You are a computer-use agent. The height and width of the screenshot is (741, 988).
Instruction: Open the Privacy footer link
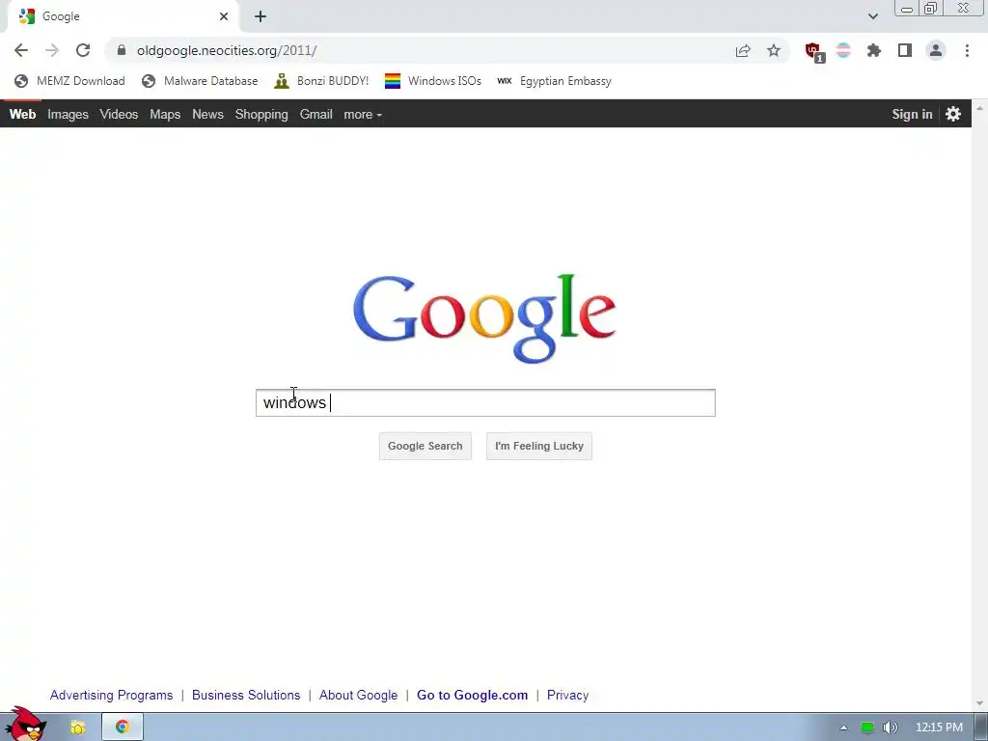[x=567, y=695]
